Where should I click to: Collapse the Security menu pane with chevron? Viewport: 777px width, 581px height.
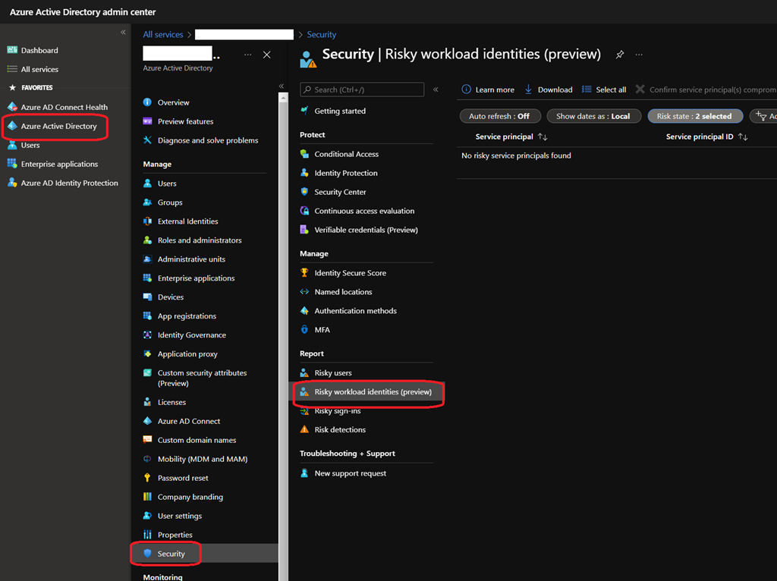(436, 90)
